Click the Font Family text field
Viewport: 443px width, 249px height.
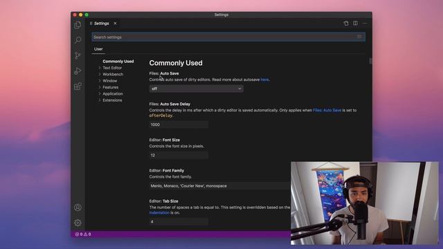tap(220, 186)
